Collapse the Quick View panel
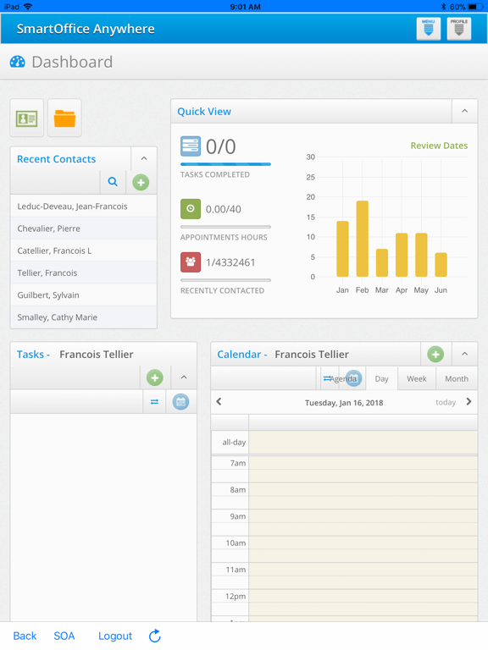Viewport: 488px width, 650px height. (465, 111)
